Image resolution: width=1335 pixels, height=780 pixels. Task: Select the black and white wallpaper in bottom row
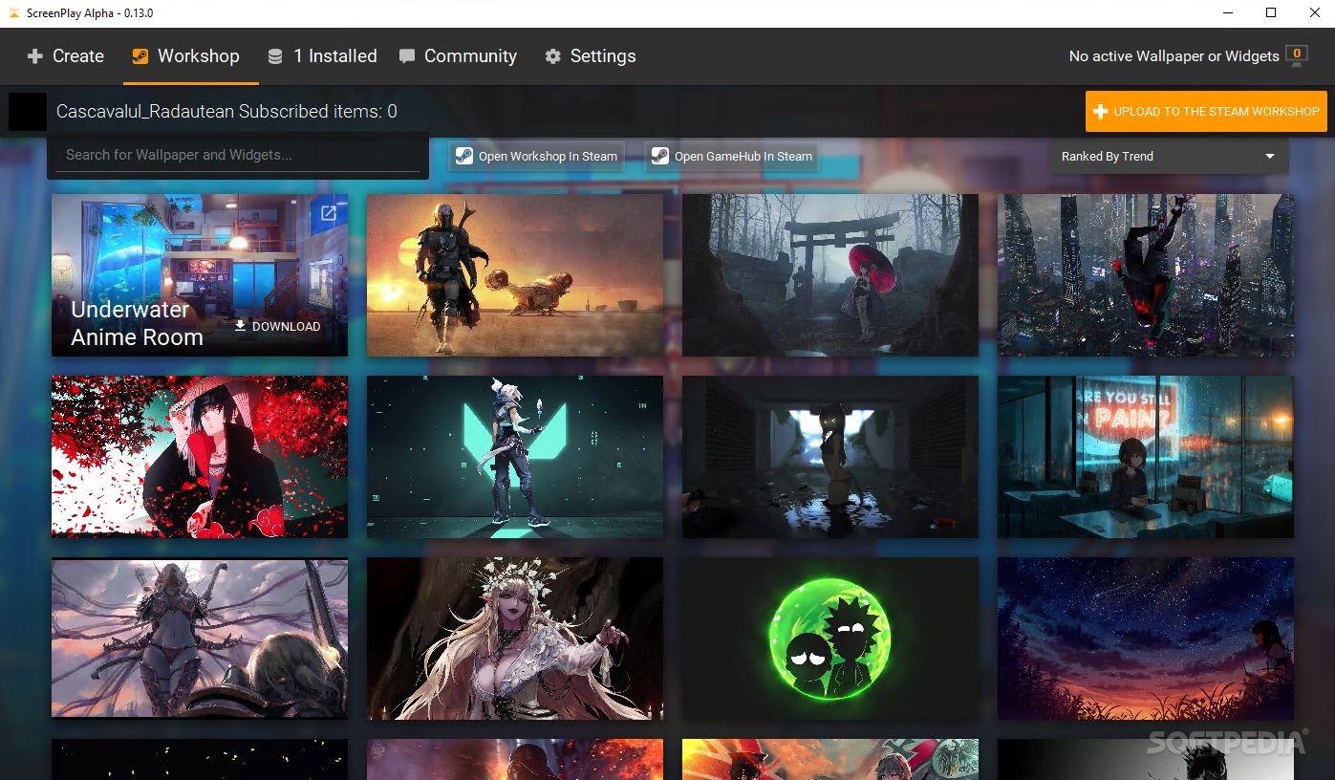pyautogui.click(x=1146, y=759)
